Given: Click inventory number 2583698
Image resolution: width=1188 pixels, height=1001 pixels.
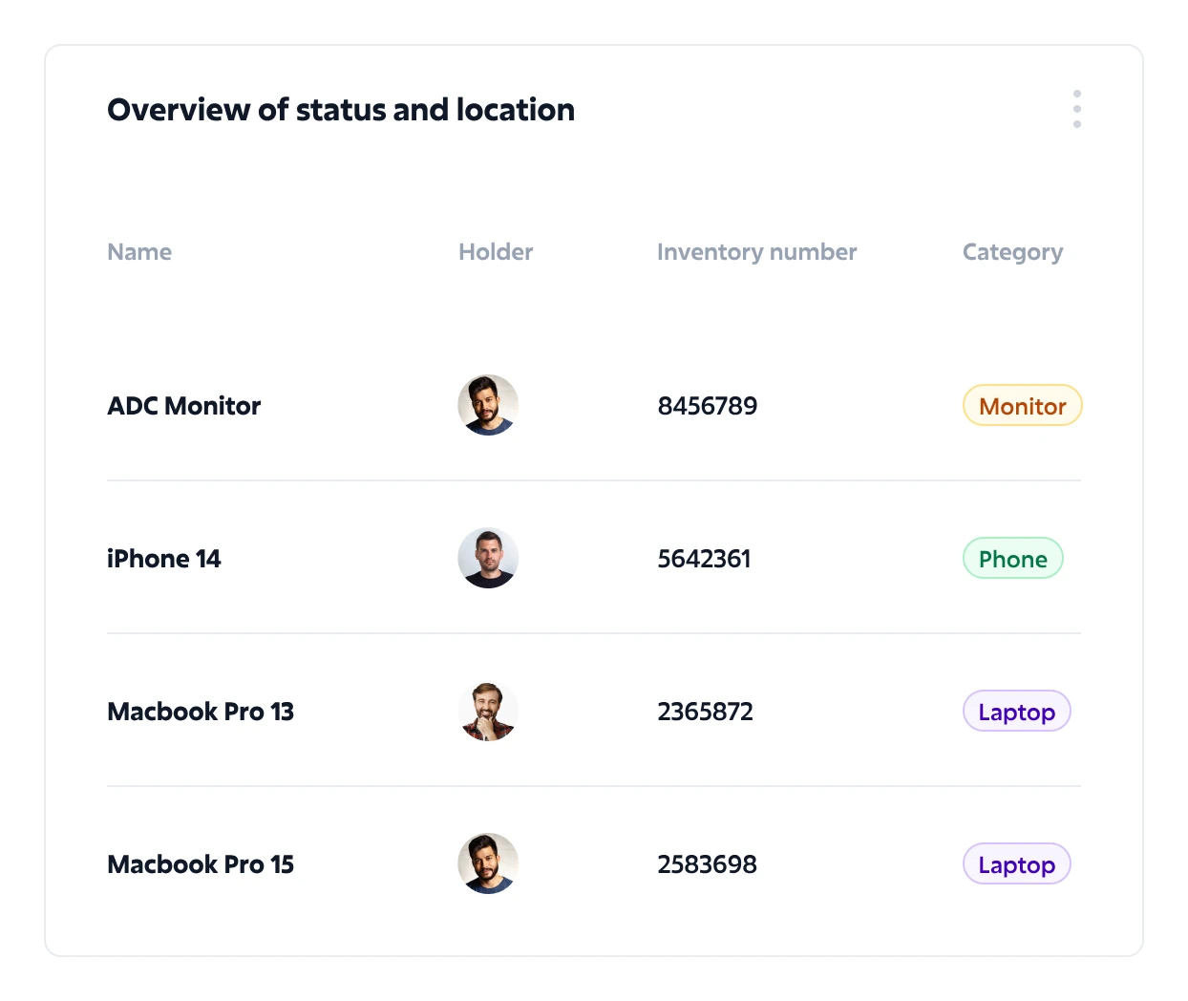Looking at the screenshot, I should (707, 864).
